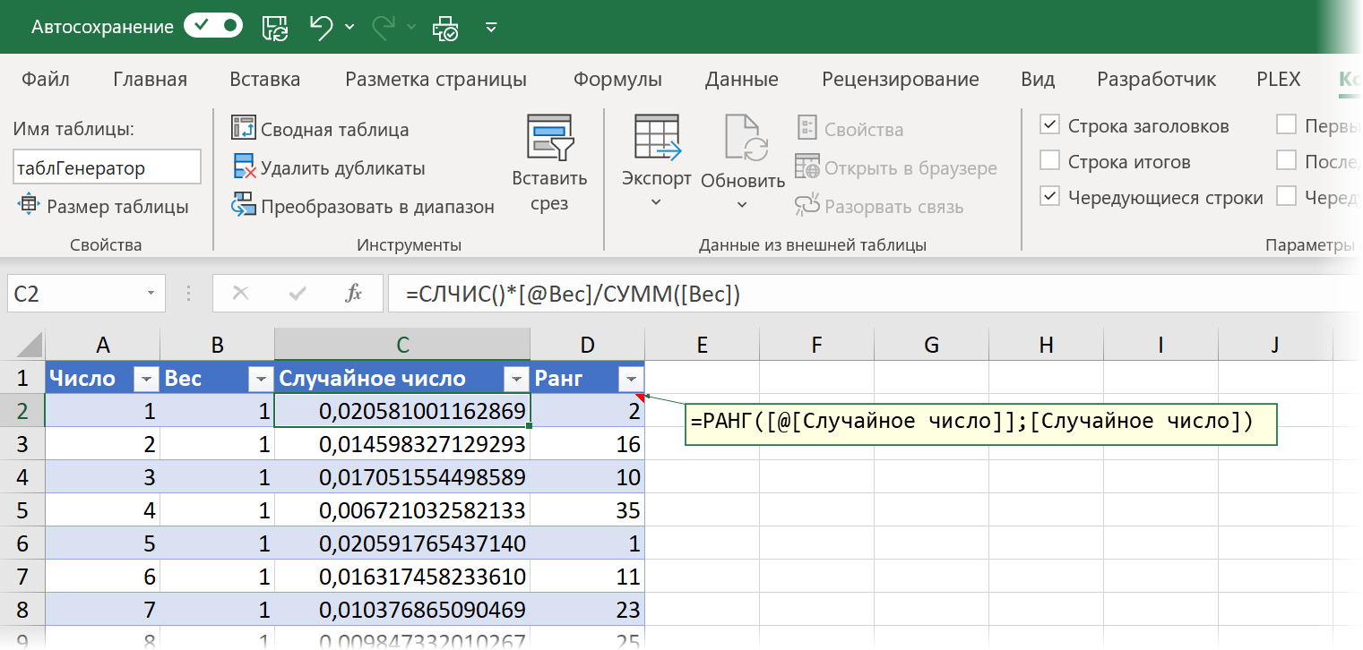1363x650 pixels.
Task: Click cell with rank value 16
Action: [587, 444]
